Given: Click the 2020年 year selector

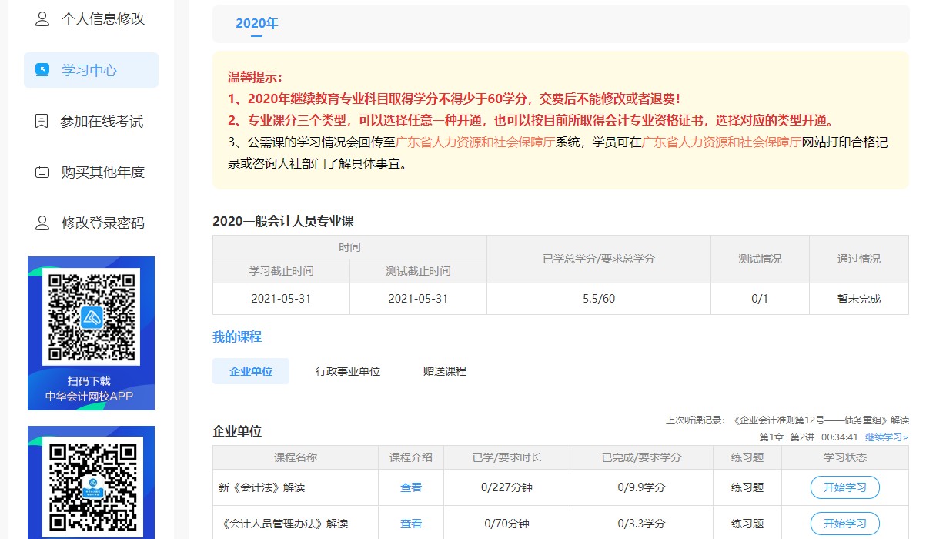Looking at the screenshot, I should click(257, 23).
